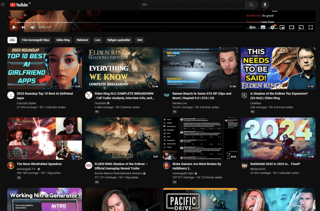Toggle subtitles in the player
This screenshot has height=211, width=320.
263,27
